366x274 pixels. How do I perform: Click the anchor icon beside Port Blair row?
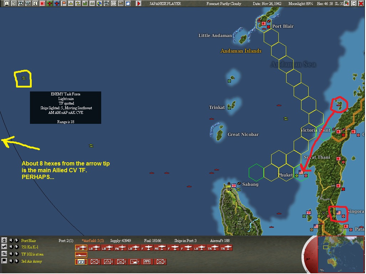coord(4,240)
